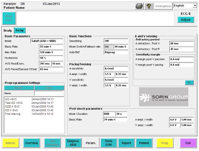
Task: Select AVD Rest value 205 ms
Action: (x=45, y=63)
